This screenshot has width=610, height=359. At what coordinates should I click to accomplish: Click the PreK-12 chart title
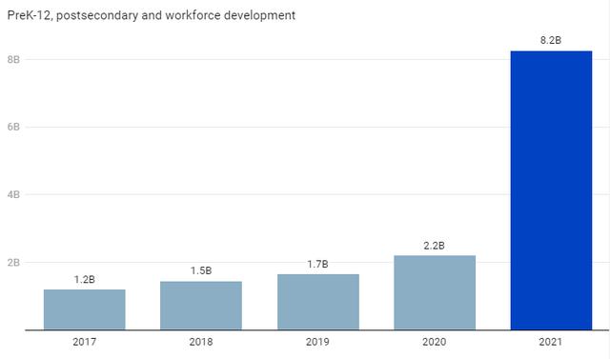point(152,15)
